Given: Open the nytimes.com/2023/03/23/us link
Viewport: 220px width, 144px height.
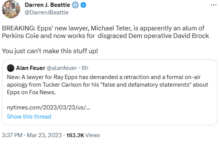Looking at the screenshot, I should (x=49, y=108).
